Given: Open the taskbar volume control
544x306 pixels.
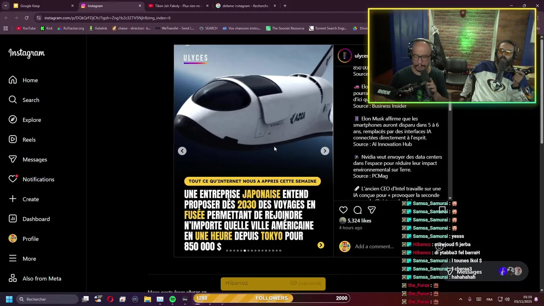Looking at the screenshot, I should coord(507,299).
